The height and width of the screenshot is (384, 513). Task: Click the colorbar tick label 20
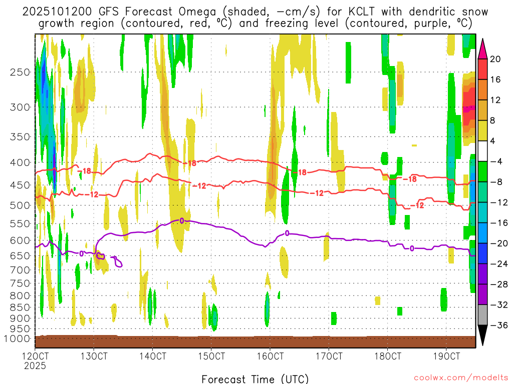(495, 59)
